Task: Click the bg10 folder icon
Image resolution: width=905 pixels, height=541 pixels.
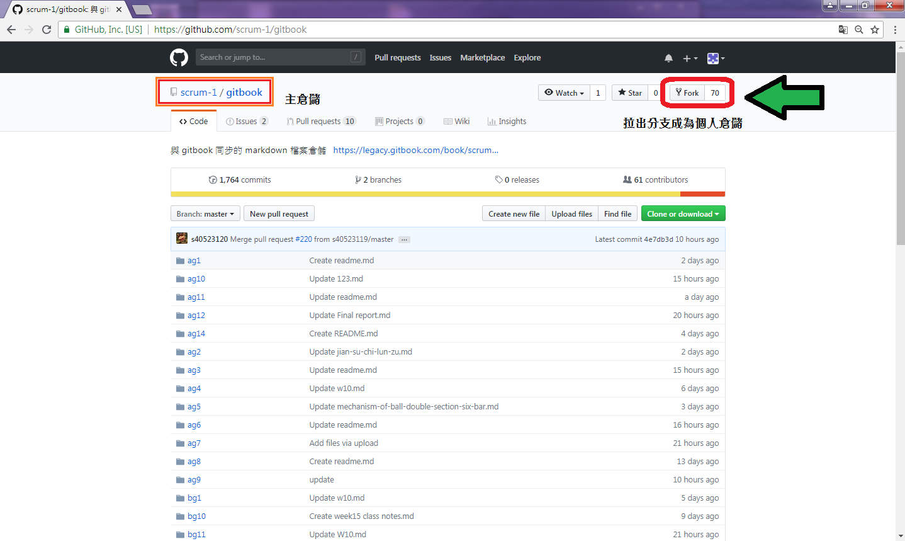Action: [181, 516]
